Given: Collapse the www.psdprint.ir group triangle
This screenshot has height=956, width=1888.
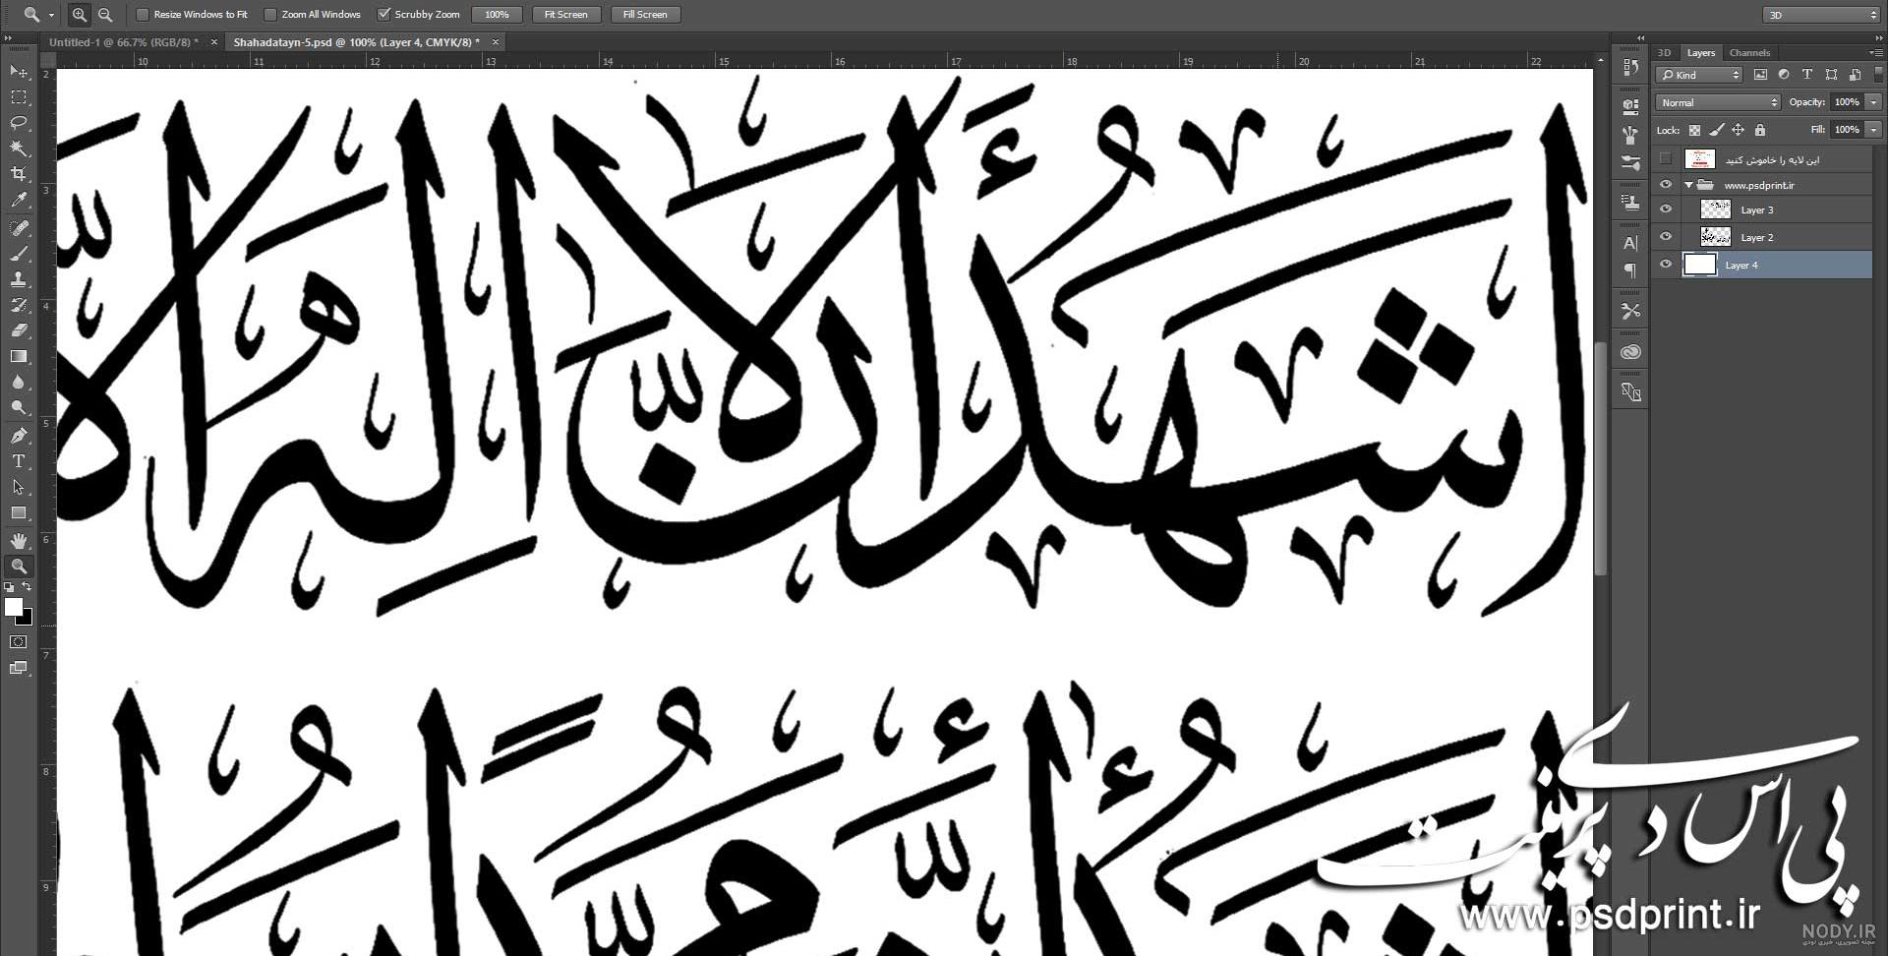Looking at the screenshot, I should click(x=1688, y=185).
